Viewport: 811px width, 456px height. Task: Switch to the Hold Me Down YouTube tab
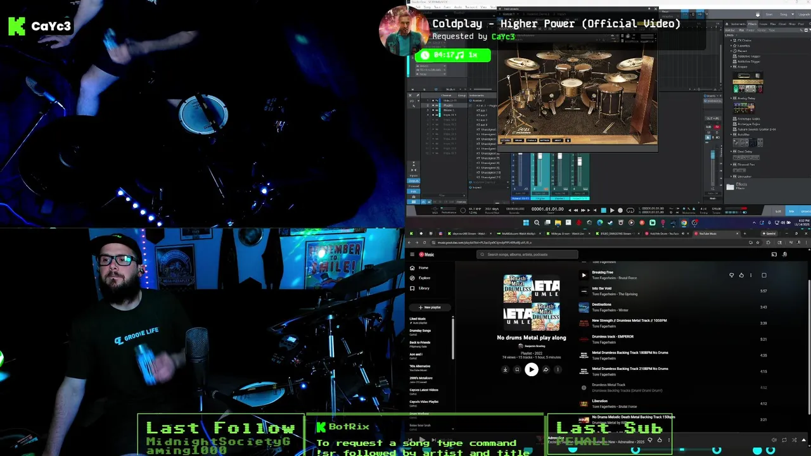point(667,234)
